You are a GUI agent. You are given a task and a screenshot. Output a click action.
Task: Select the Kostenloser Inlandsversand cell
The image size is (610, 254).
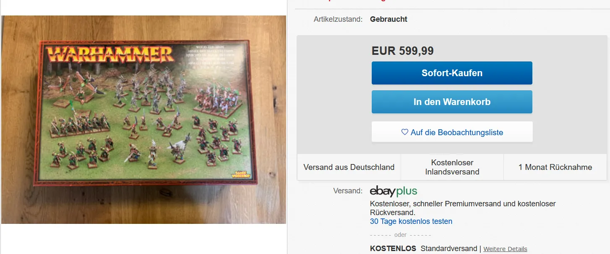coord(452,167)
